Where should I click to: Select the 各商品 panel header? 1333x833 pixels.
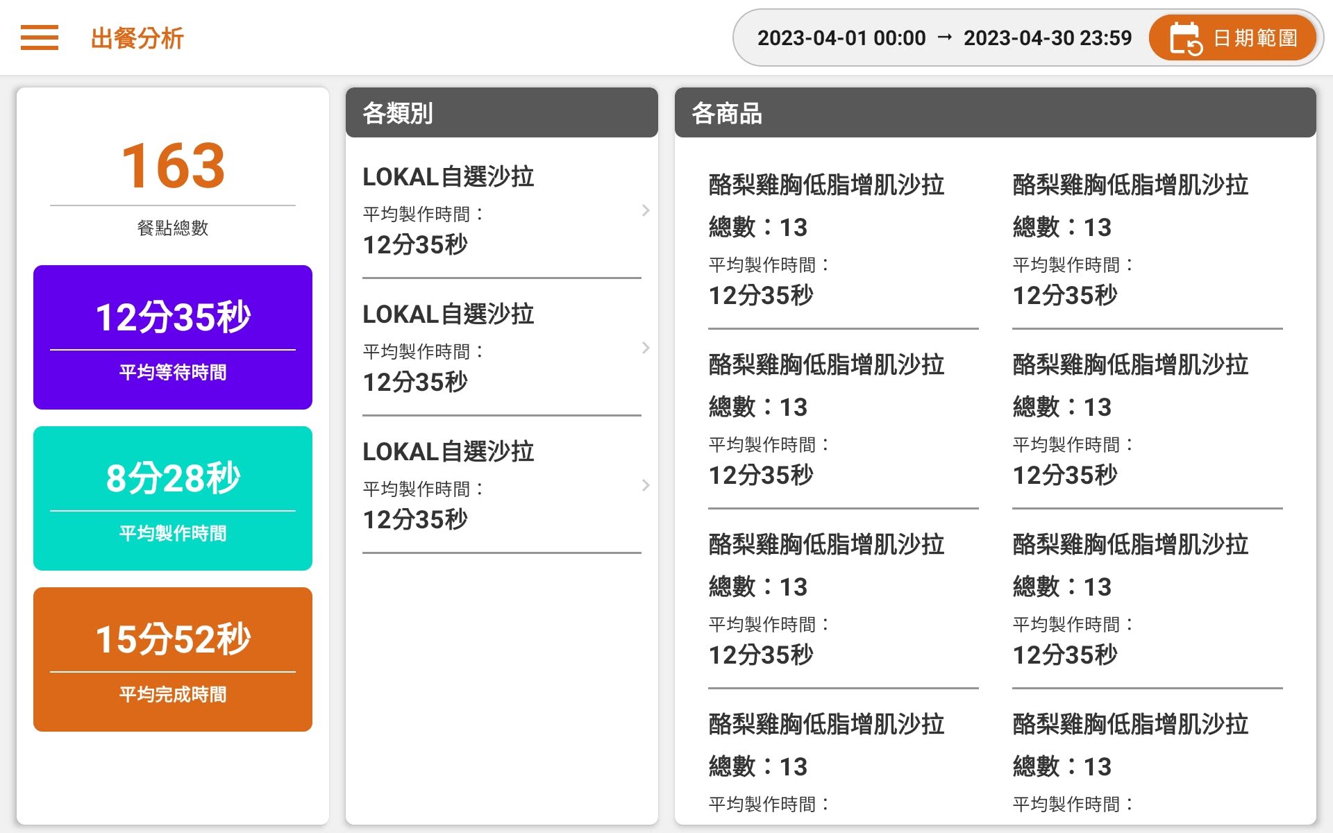996,112
